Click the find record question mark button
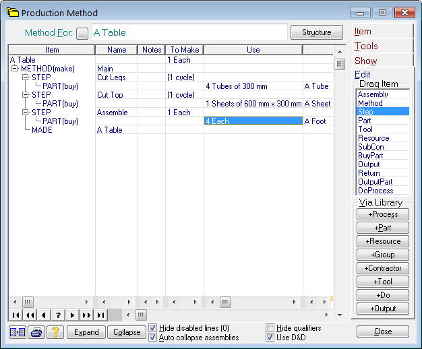422x349 pixels. (x=58, y=315)
